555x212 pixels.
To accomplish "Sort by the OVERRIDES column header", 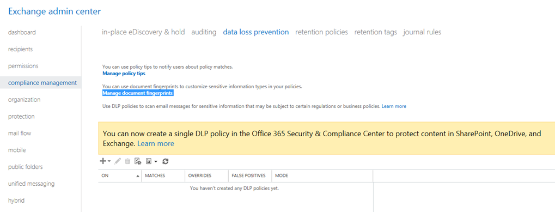I will (206, 175).
